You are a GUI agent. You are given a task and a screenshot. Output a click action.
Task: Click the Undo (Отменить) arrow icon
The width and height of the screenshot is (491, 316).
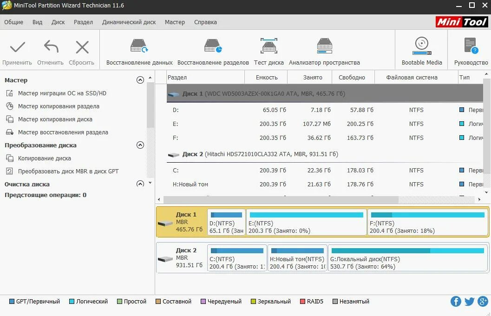[x=51, y=46]
